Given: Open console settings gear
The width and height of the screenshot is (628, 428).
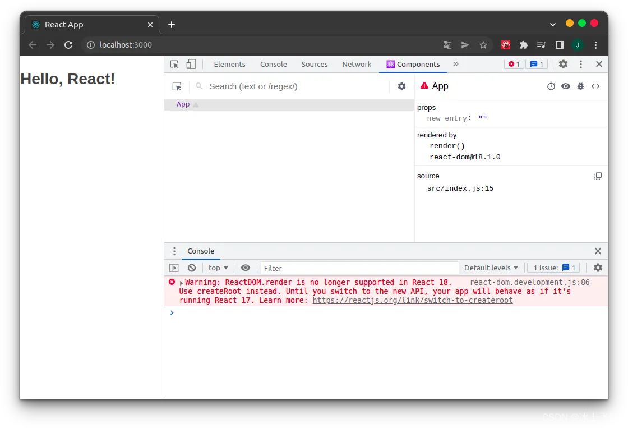Looking at the screenshot, I should [598, 268].
